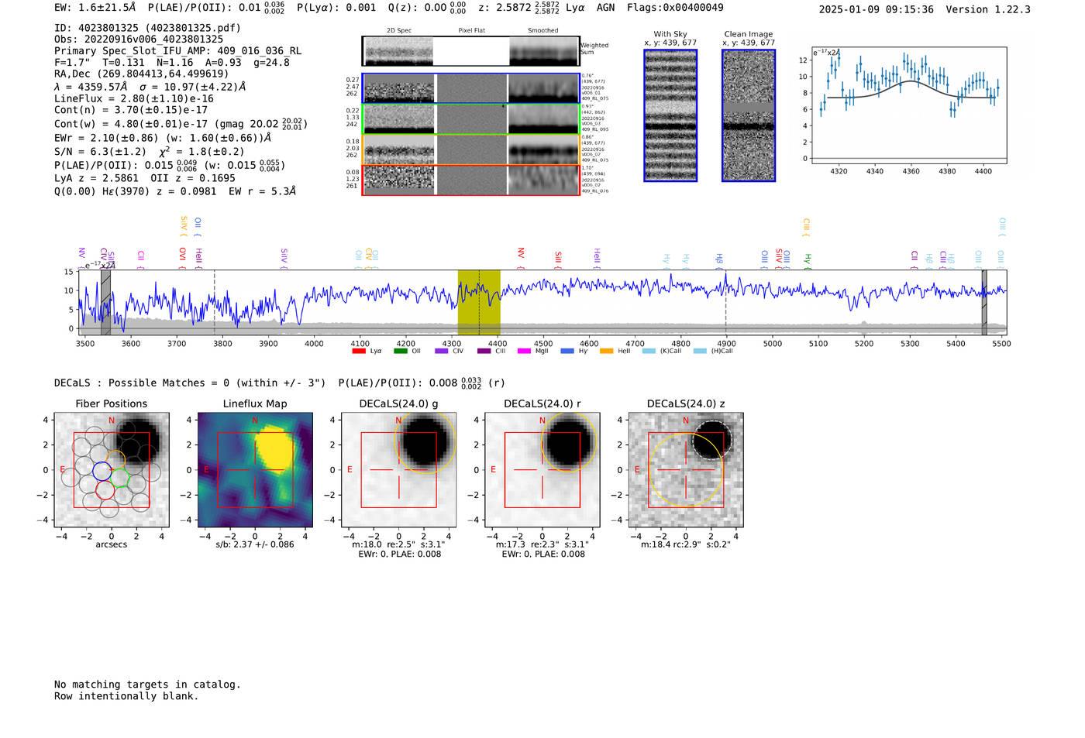Click the (H)CaII legend entry
The width and height of the screenshot is (1085, 738).
point(713,352)
